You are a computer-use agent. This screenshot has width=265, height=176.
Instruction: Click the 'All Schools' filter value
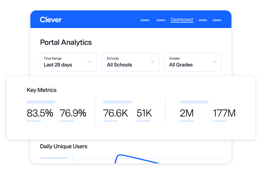(119, 65)
